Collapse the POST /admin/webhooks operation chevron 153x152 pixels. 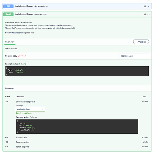148,14
